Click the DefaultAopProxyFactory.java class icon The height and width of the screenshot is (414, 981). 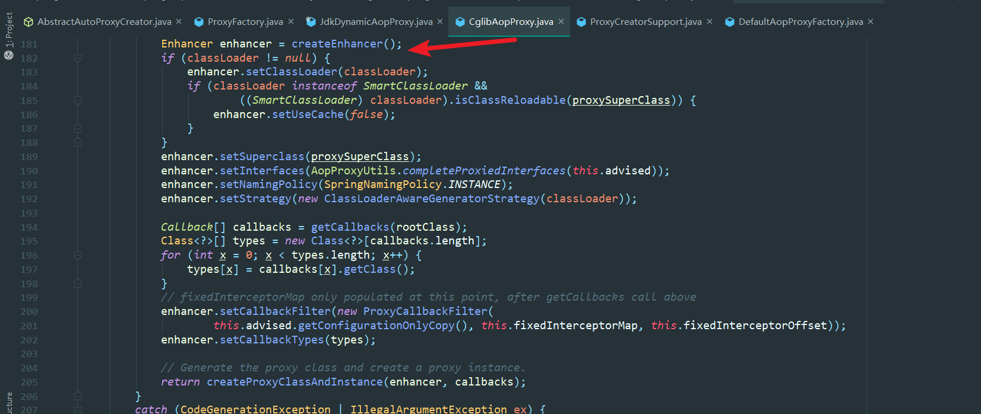tap(730, 22)
